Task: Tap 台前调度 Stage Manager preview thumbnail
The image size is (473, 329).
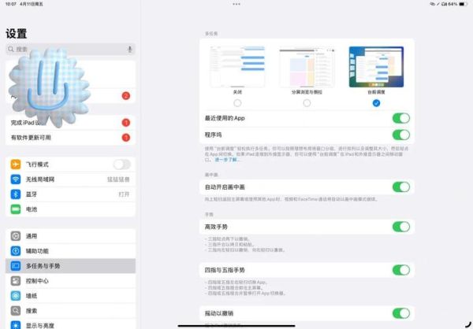Action: click(376, 67)
